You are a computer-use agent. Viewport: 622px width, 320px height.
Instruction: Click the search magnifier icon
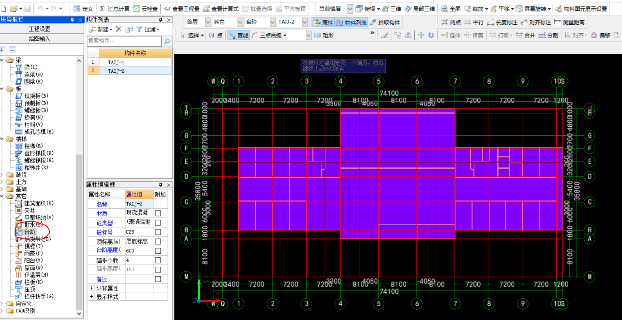(167, 42)
